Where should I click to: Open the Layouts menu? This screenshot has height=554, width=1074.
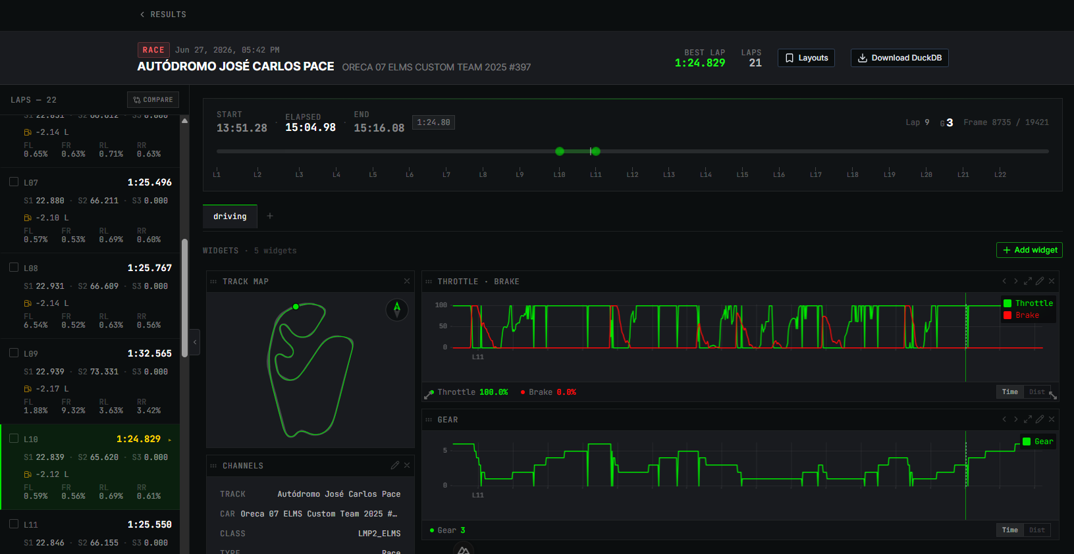coord(807,58)
